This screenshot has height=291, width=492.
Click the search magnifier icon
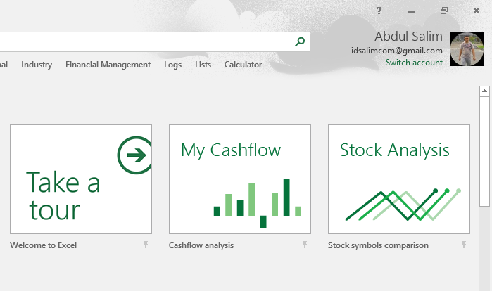pos(300,41)
